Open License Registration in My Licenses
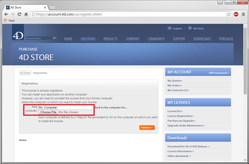Viewport: 249px width, 164px height. [180, 116]
